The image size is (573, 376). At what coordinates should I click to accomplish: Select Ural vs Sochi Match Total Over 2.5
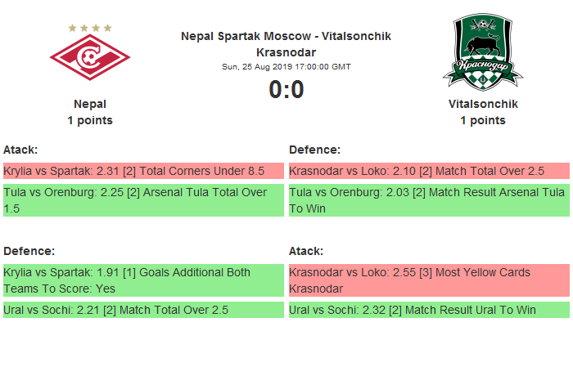click(x=143, y=310)
